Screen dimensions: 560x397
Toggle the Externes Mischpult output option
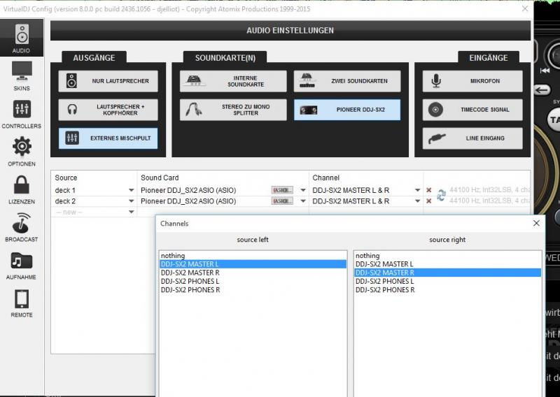[x=108, y=138]
